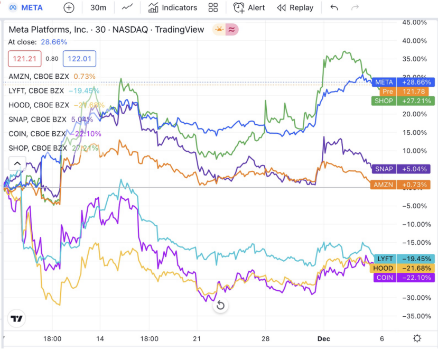Click the redo arrow
Image resolution: width=438 pixels, height=349 pixels.
(x=355, y=8)
